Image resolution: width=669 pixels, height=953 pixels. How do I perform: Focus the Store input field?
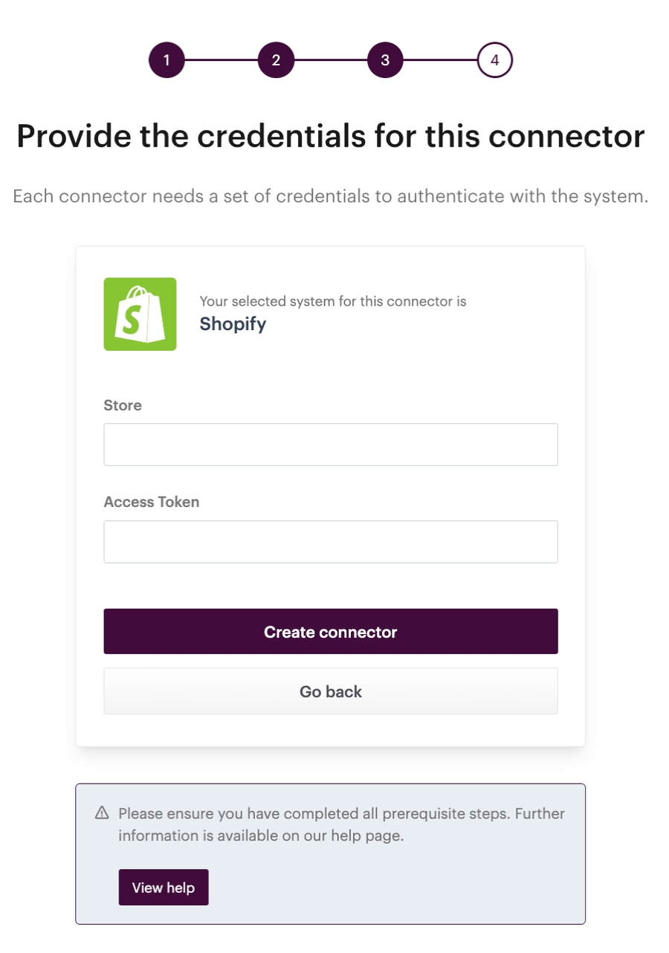coord(330,445)
